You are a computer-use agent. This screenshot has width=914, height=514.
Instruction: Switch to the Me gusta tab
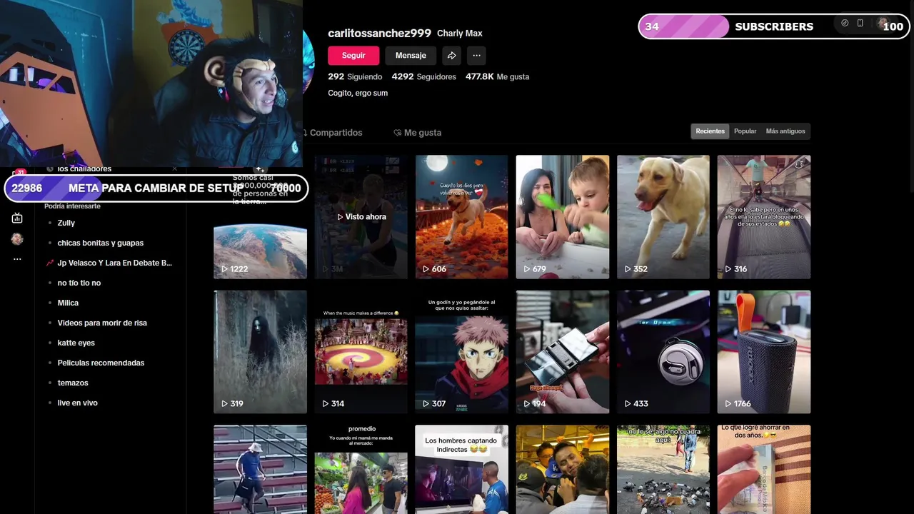[x=418, y=133]
